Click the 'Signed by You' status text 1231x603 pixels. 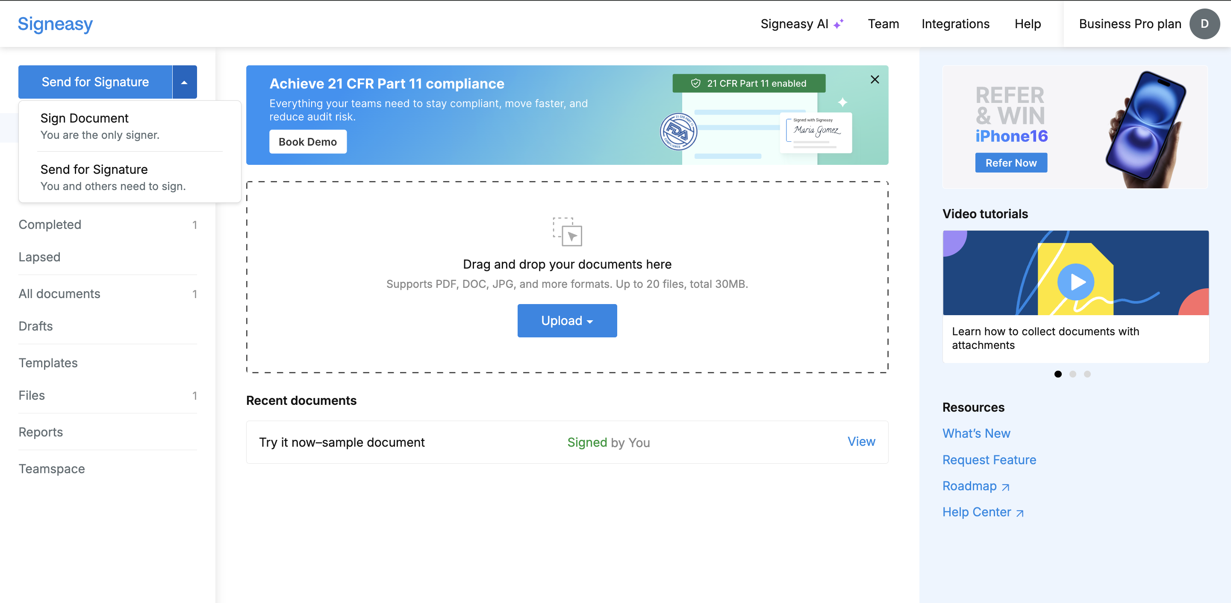coord(608,442)
